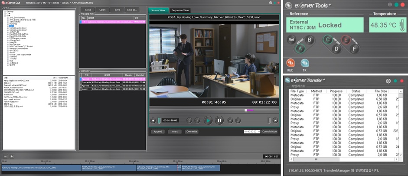The height and width of the screenshot is (176, 408).
Task: Zoom out the timeline with minus button
Action: coord(6,156)
